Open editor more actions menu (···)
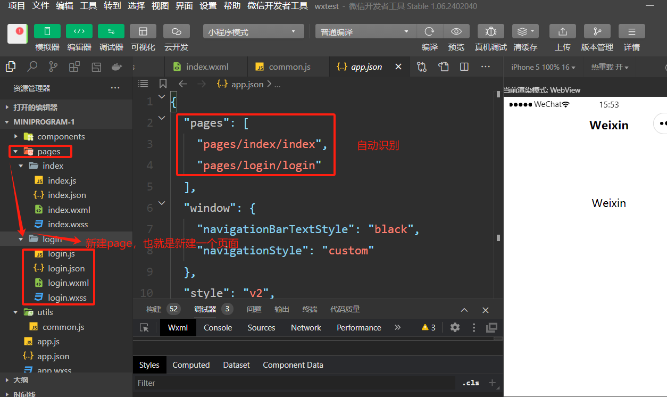This screenshot has height=397, width=667. pos(485,67)
